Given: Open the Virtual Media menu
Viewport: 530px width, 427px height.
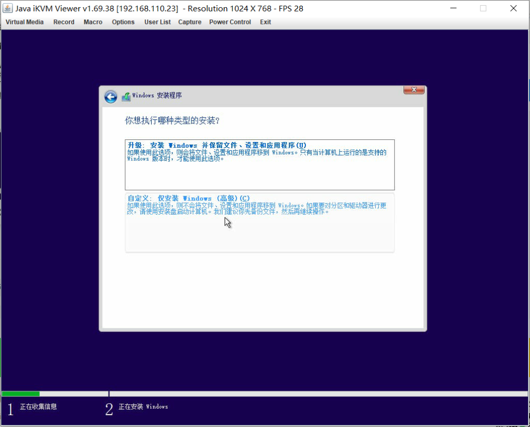Looking at the screenshot, I should point(25,22).
